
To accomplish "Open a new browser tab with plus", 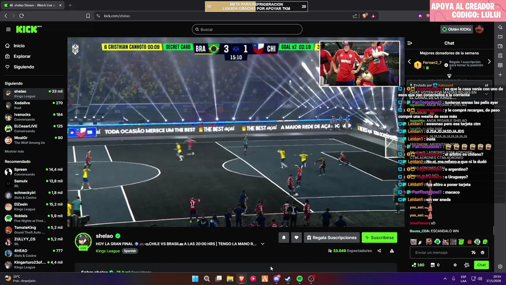I will tap(70, 5).
